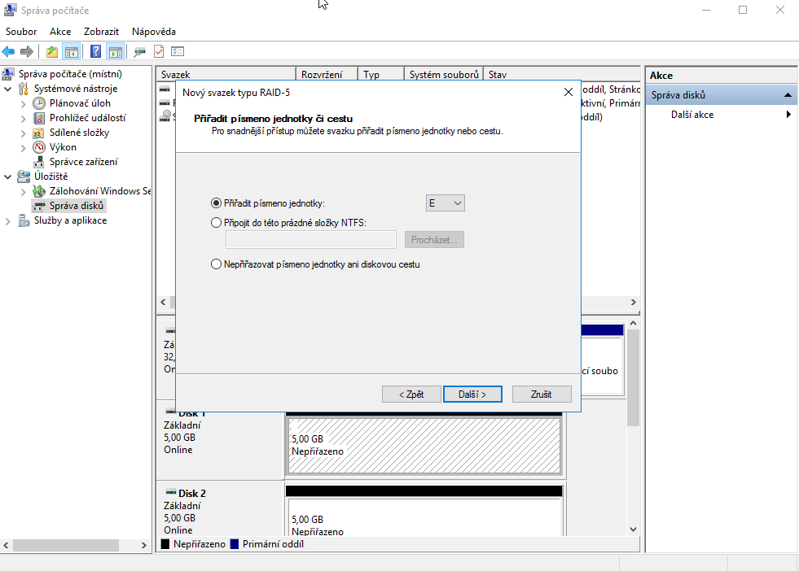Open the Zobrazit menu
The height and width of the screenshot is (571, 799).
pyautogui.click(x=101, y=32)
